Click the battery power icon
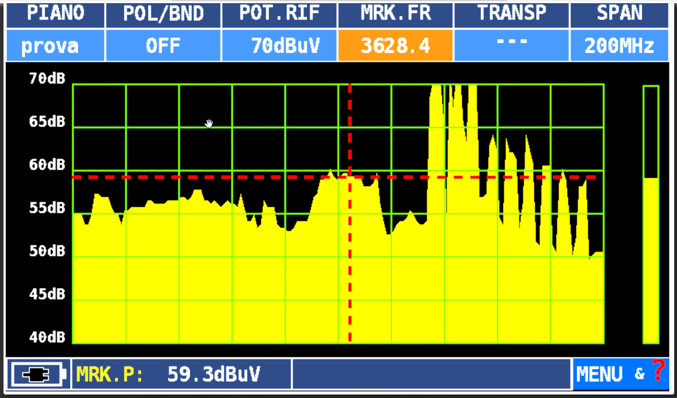The width and height of the screenshot is (677, 398). point(39,374)
